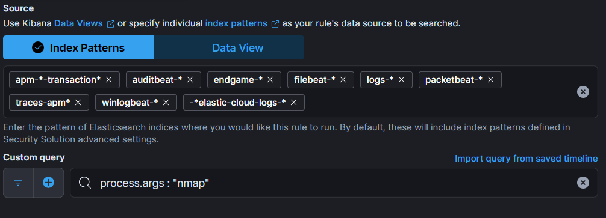
Task: Remove the apm-*-transaction* index pattern
Action: (109, 80)
